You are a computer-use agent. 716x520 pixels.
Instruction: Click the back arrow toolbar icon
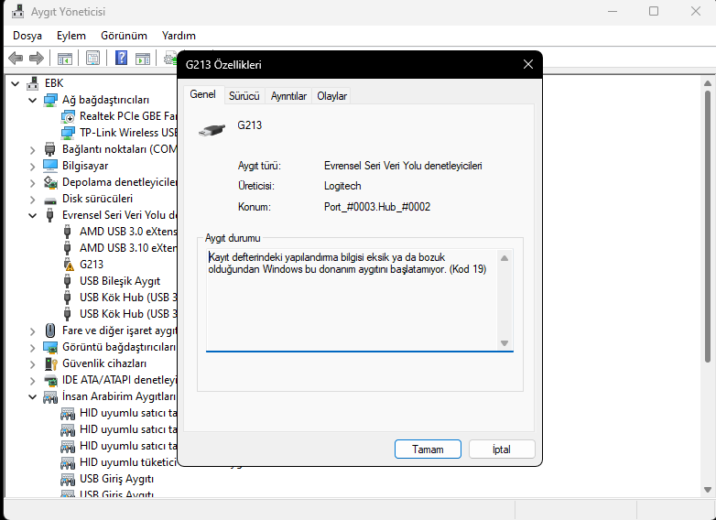pyautogui.click(x=16, y=58)
